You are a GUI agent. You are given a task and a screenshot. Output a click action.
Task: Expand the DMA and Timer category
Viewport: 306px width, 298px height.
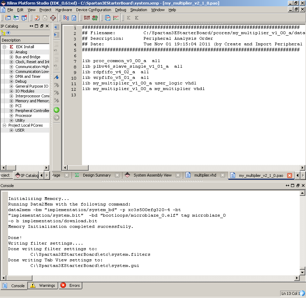(x=11, y=76)
